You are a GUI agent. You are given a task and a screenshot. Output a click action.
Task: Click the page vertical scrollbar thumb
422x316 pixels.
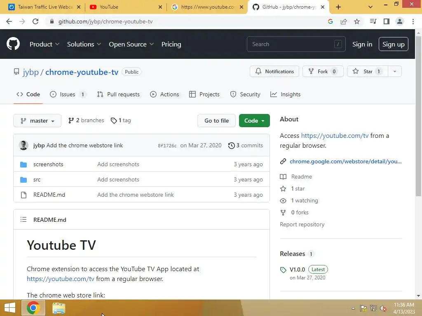(418, 116)
